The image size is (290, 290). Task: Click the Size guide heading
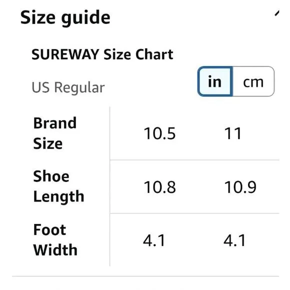point(65,18)
